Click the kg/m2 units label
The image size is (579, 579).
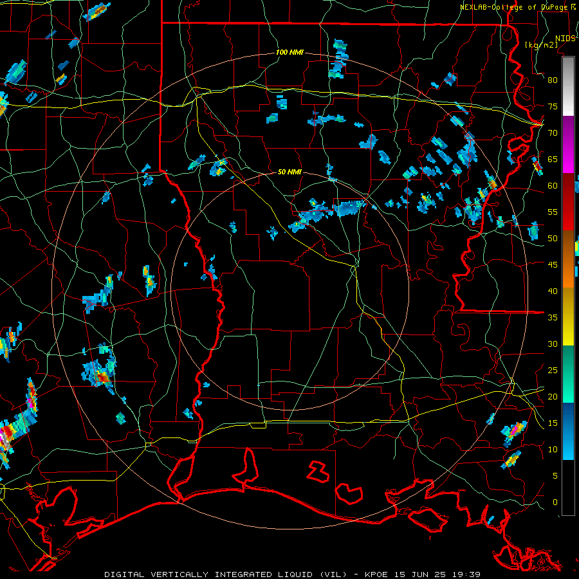[541, 45]
